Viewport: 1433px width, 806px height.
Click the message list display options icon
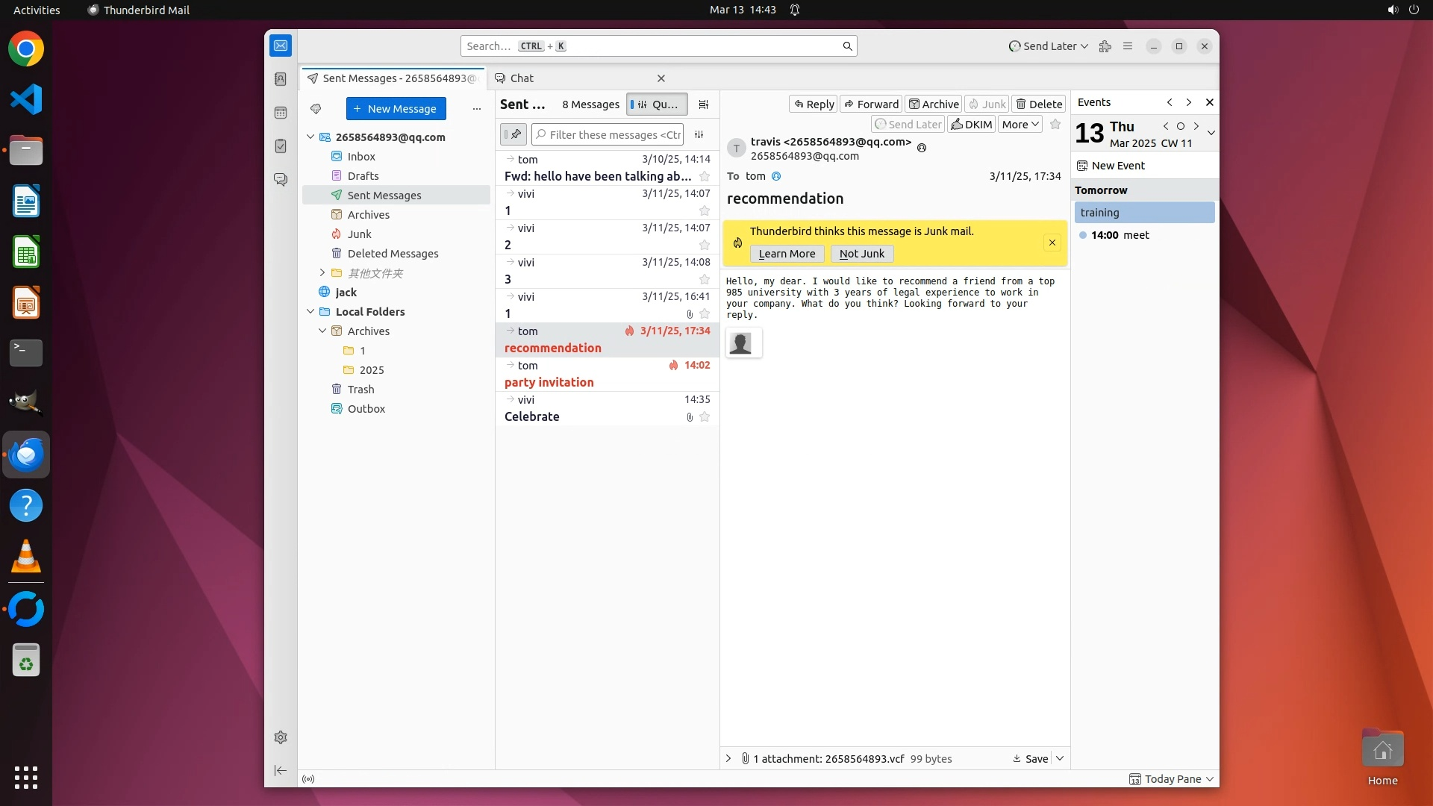coord(703,104)
